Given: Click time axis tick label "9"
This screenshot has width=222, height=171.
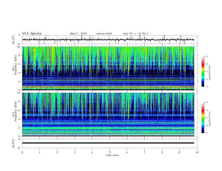Looking at the screenshot, I should [179, 152].
